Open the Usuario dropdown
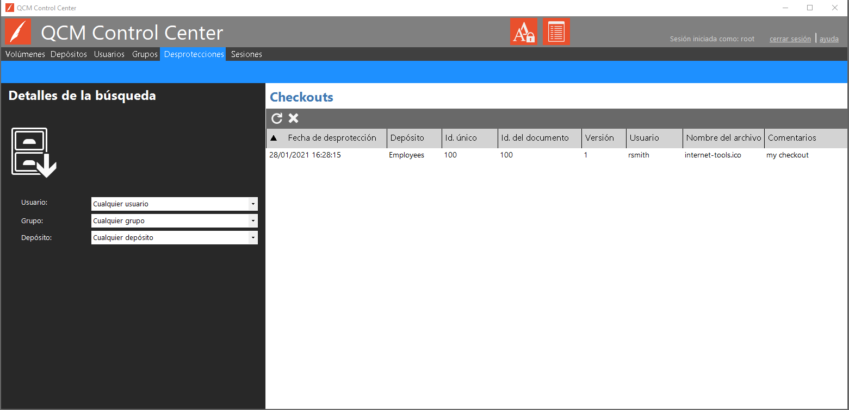The image size is (849, 410). click(x=252, y=204)
